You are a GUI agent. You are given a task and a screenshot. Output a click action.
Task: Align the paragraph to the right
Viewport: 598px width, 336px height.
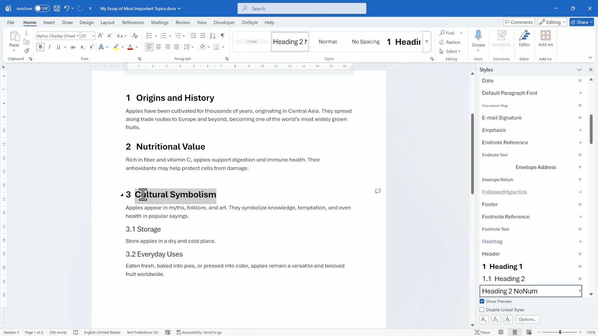coord(168,47)
